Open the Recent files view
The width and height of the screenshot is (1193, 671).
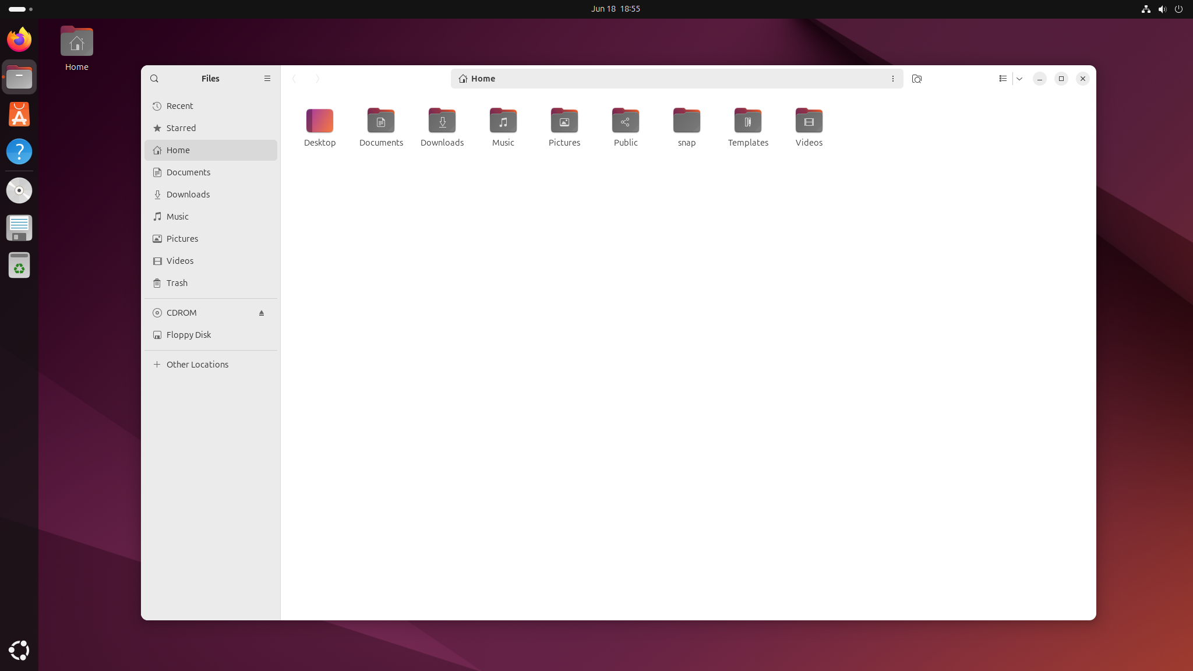click(x=179, y=105)
